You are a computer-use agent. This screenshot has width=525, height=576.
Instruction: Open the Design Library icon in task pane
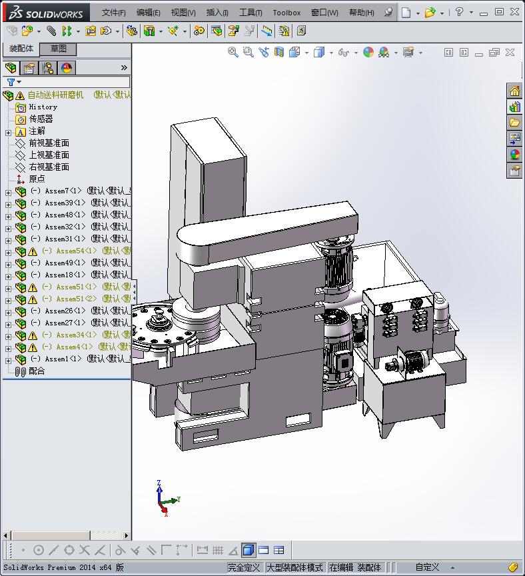(x=514, y=107)
